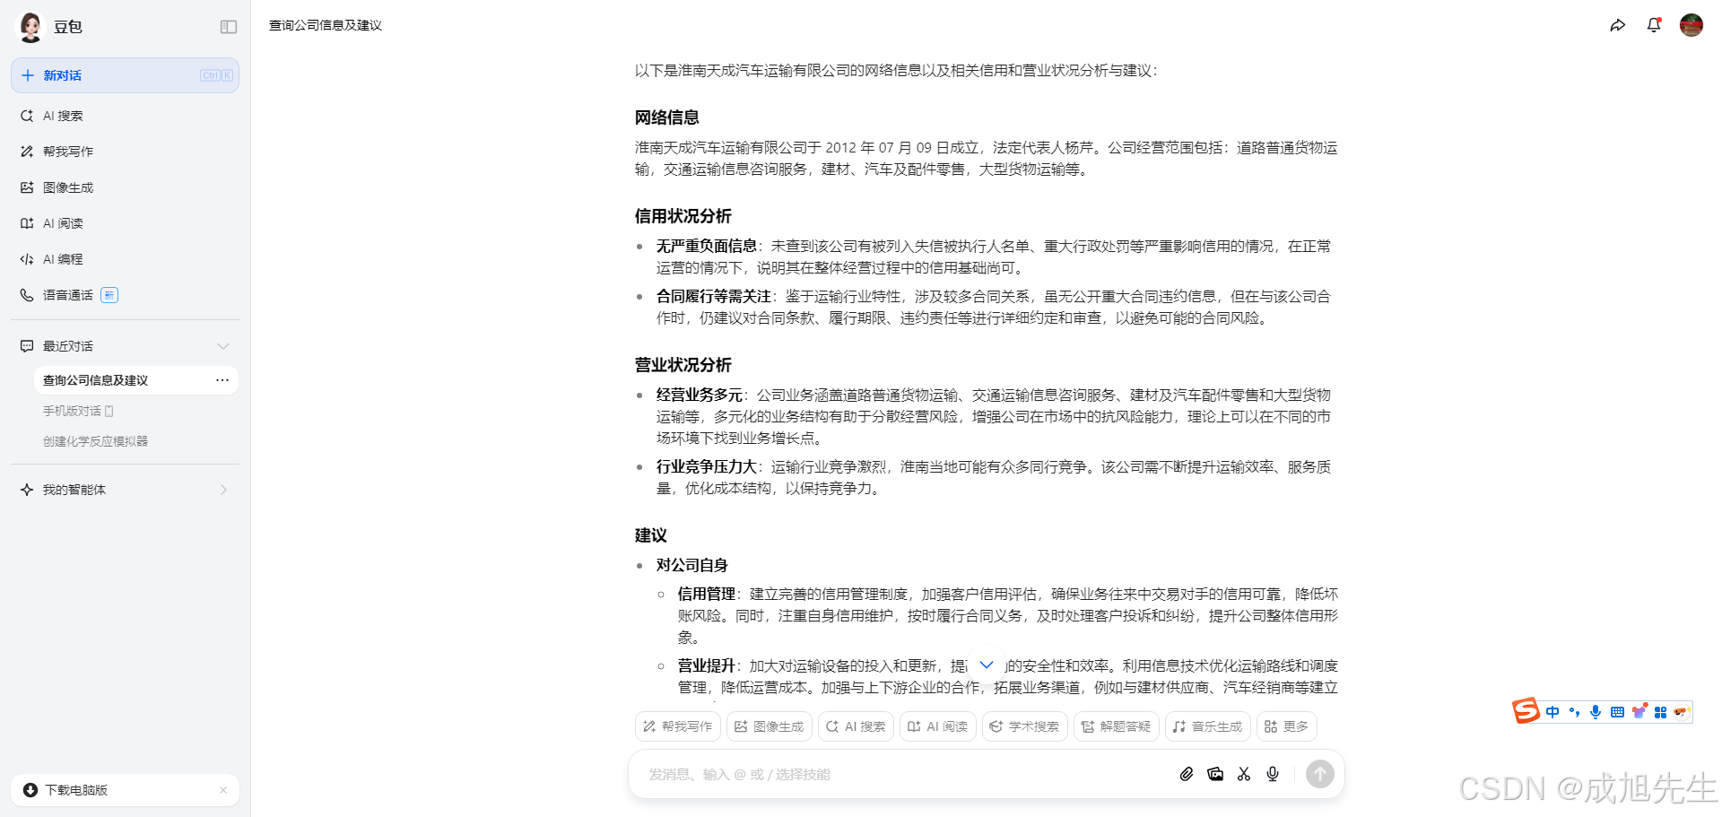Select the AI 搜索 skill chip
Viewport: 1722px width, 817px height.
856,726
